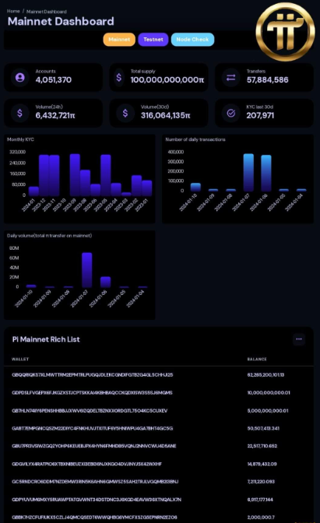
Task: Select the 2024-01-06 bar in daily volume chart
Action: (x=105, y=283)
